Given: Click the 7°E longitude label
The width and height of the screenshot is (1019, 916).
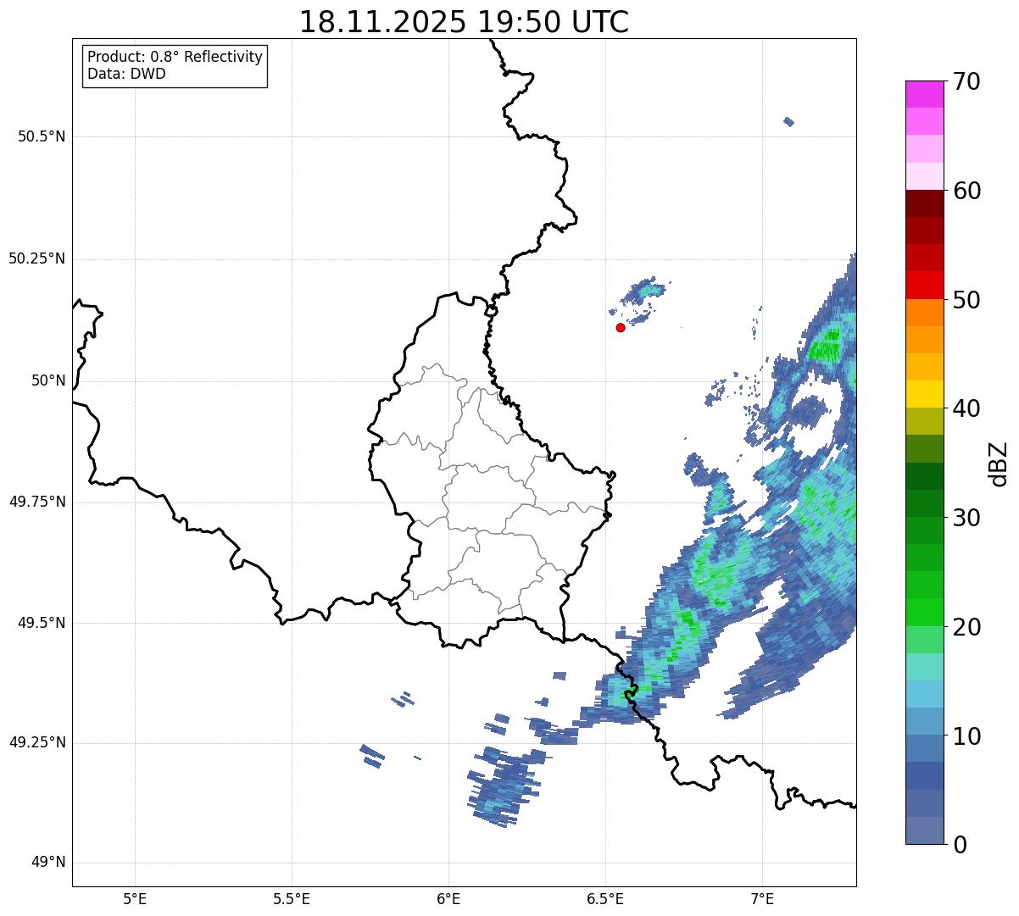Looking at the screenshot, I should point(762,898).
